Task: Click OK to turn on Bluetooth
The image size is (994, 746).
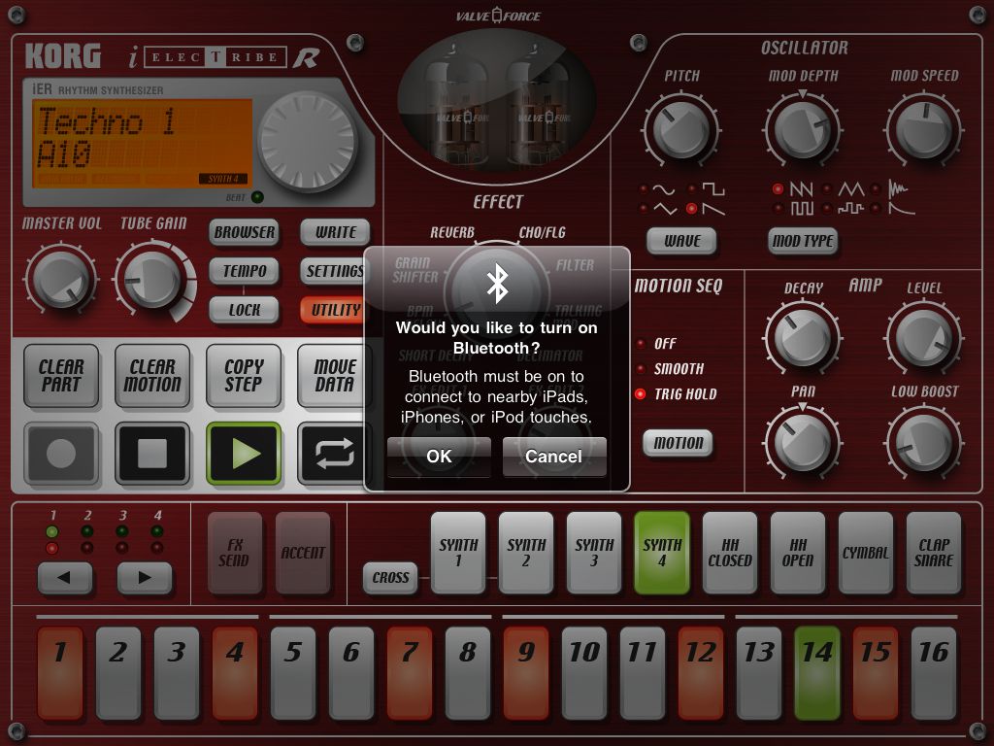Action: pyautogui.click(x=439, y=457)
